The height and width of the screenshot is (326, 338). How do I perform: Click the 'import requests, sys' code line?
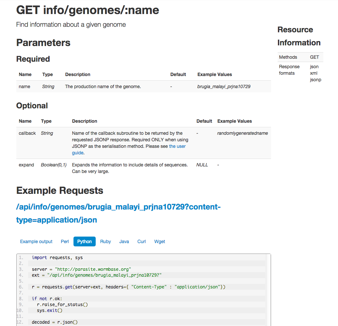[57, 257]
